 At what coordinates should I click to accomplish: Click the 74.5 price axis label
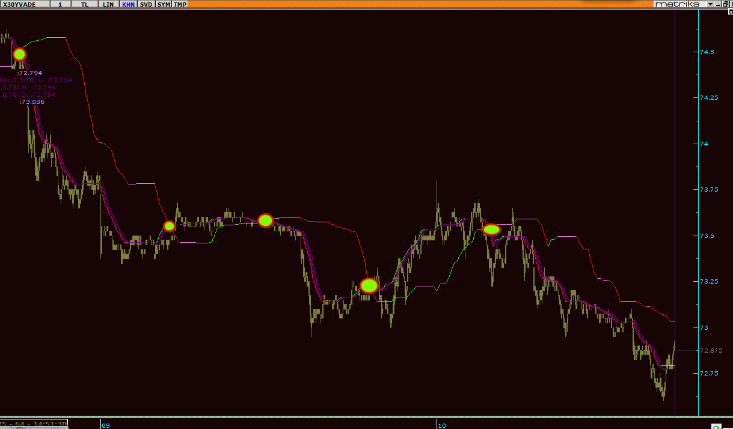pyautogui.click(x=707, y=52)
